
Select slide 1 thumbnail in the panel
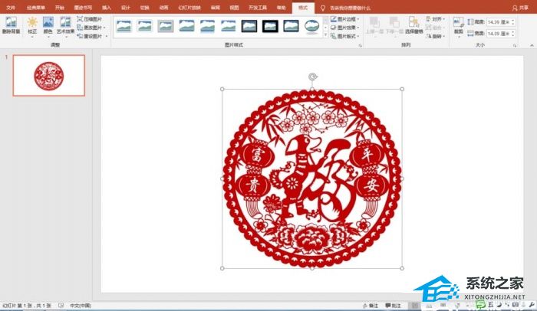click(x=49, y=75)
